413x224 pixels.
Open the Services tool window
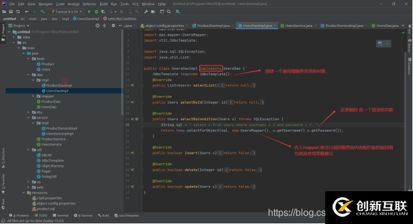click(x=83, y=216)
